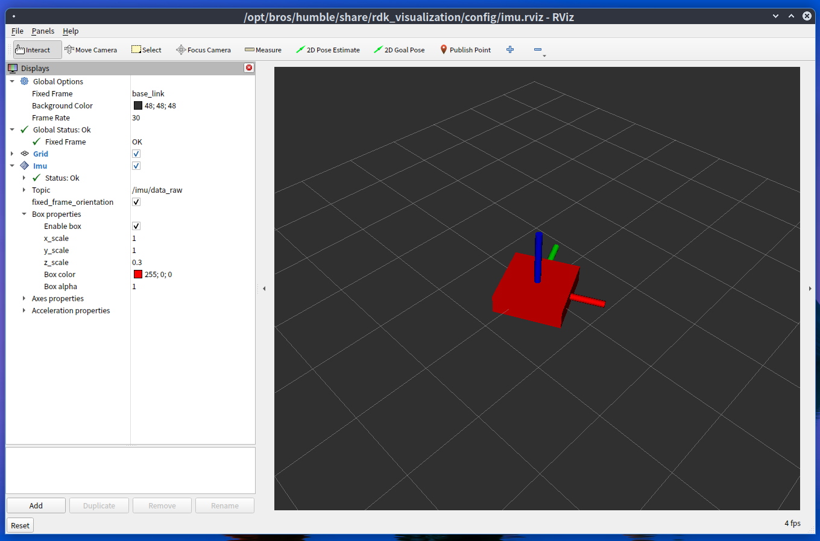Collapse the Box properties section

pyautogui.click(x=24, y=214)
